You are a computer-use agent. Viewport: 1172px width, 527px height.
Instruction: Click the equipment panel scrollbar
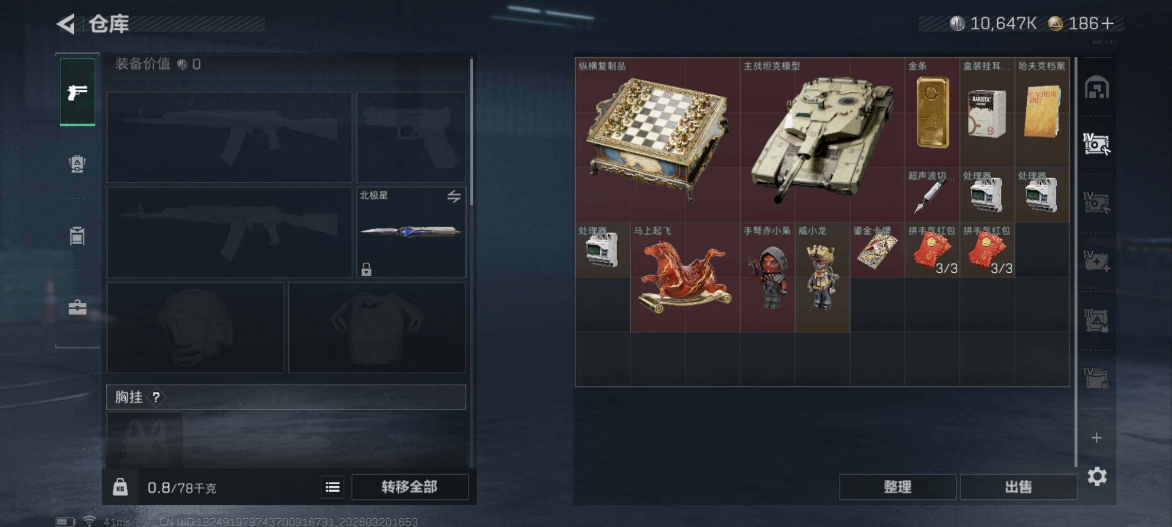tap(471, 131)
